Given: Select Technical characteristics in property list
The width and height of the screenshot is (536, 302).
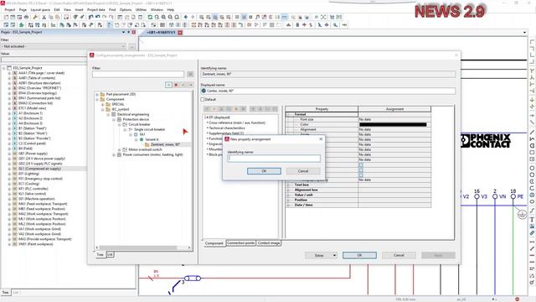Looking at the screenshot, I should pyautogui.click(x=227, y=128).
